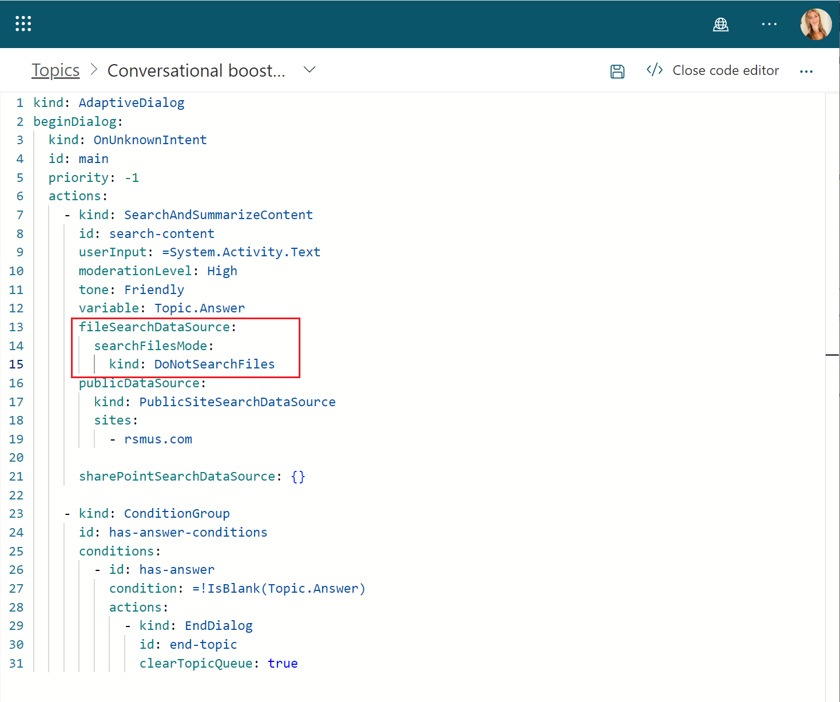Viewport: 840px width, 702px height.
Task: Click publicDataSource key on line 16
Action: click(x=139, y=383)
